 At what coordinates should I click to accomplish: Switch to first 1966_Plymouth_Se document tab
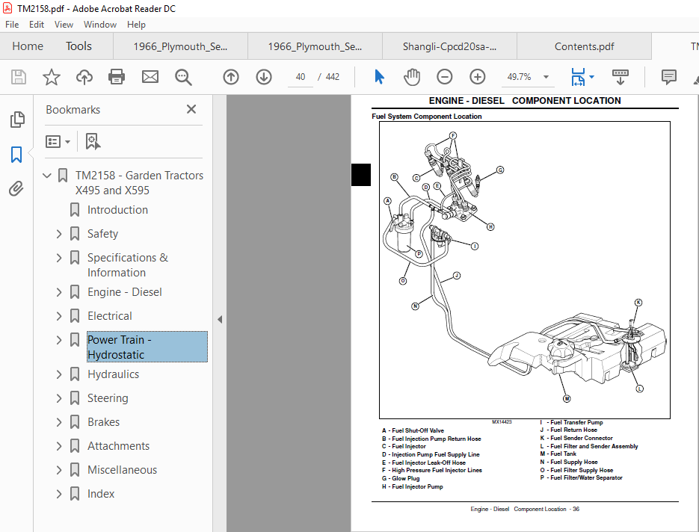[180, 46]
